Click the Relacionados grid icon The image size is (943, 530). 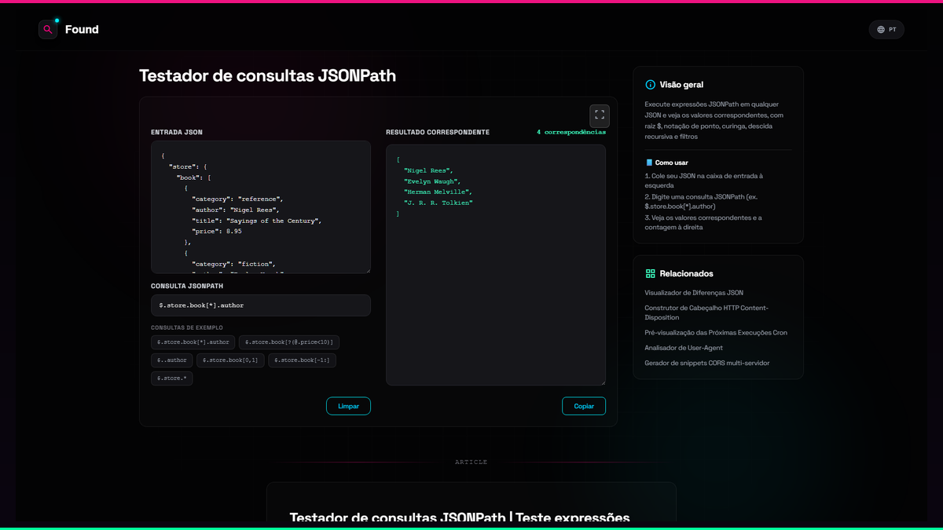(650, 274)
